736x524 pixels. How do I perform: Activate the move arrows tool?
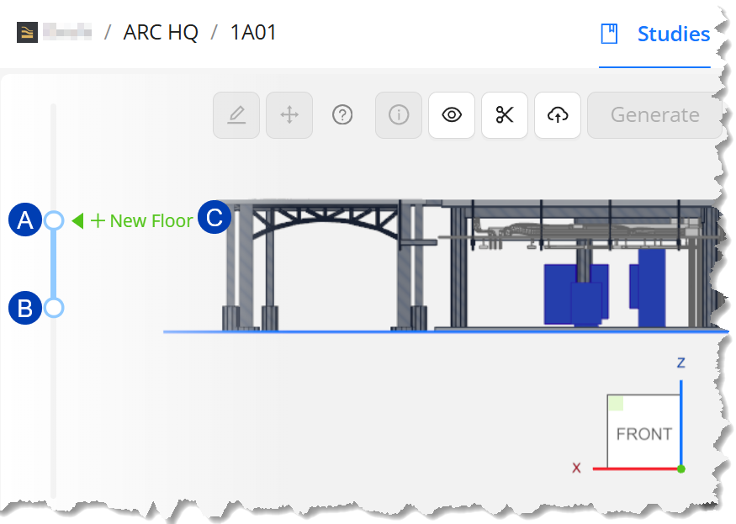click(289, 115)
